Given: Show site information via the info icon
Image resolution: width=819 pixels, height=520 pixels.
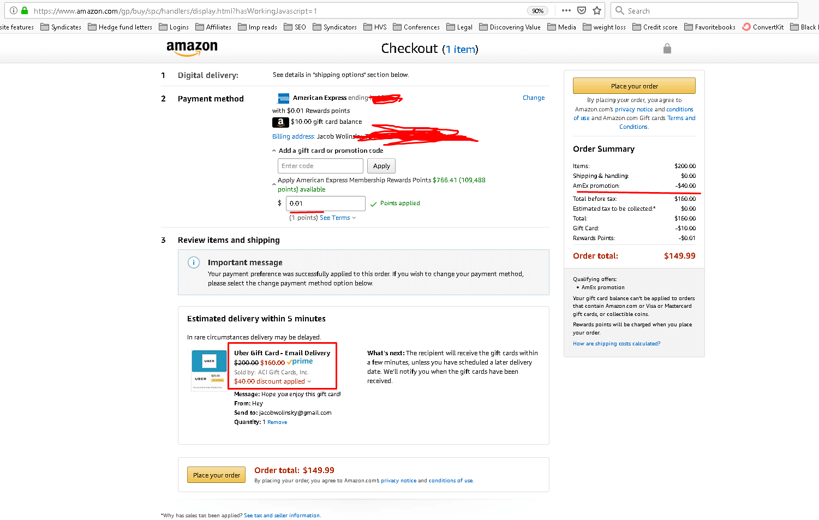Looking at the screenshot, I should point(14,10).
